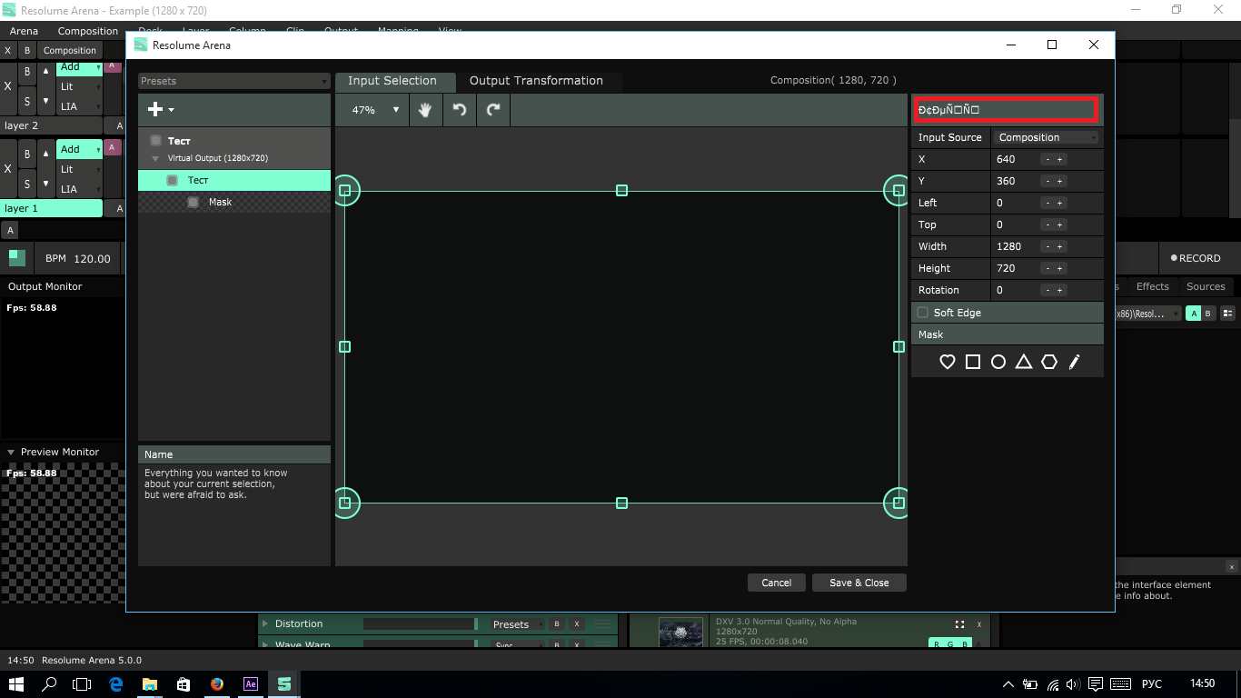Open the Presets dropdown
This screenshot has height=698, width=1241.
pyautogui.click(x=233, y=81)
